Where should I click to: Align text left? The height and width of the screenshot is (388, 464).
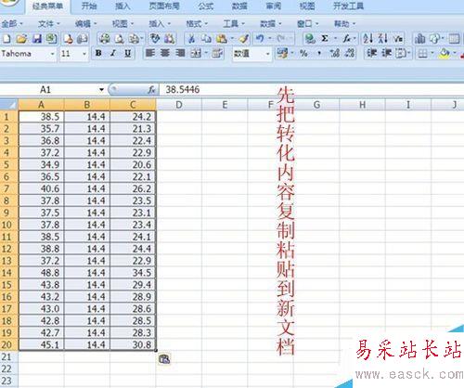click(x=150, y=54)
